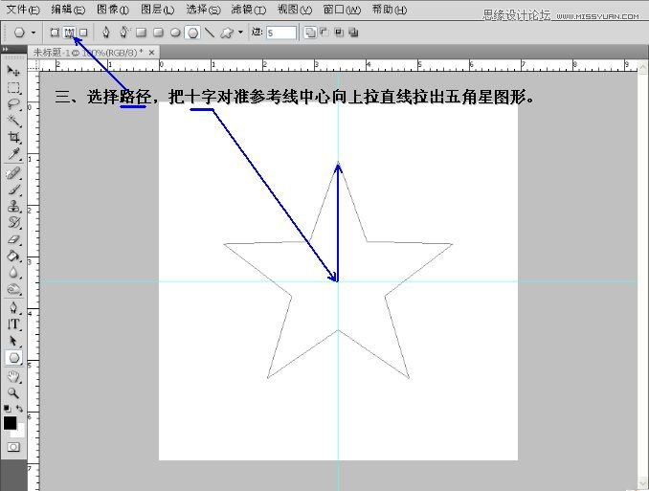Choose the Rounded Rectangle shape in options bar
Screen dimensions: 649x491
tap(158, 33)
